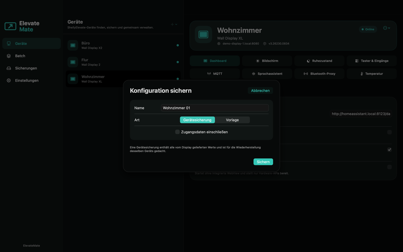Image resolution: width=403 pixels, height=252 pixels.
Task: Open the Dashboard tab
Action: pos(215,61)
